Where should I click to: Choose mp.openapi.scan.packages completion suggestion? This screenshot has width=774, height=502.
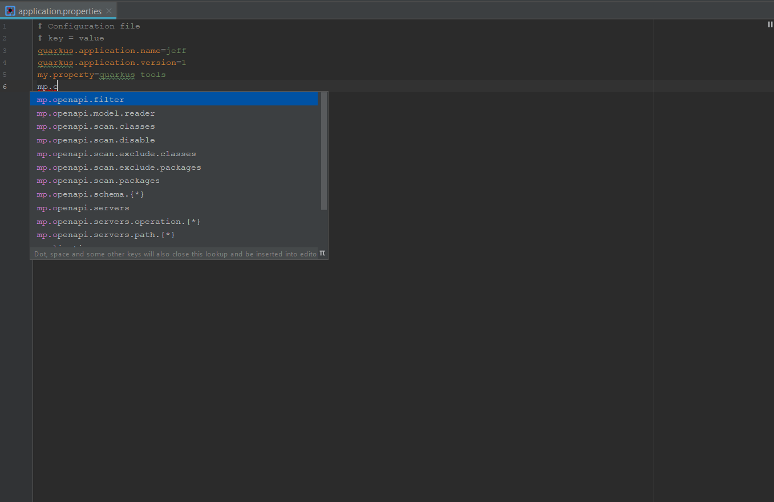174,181
